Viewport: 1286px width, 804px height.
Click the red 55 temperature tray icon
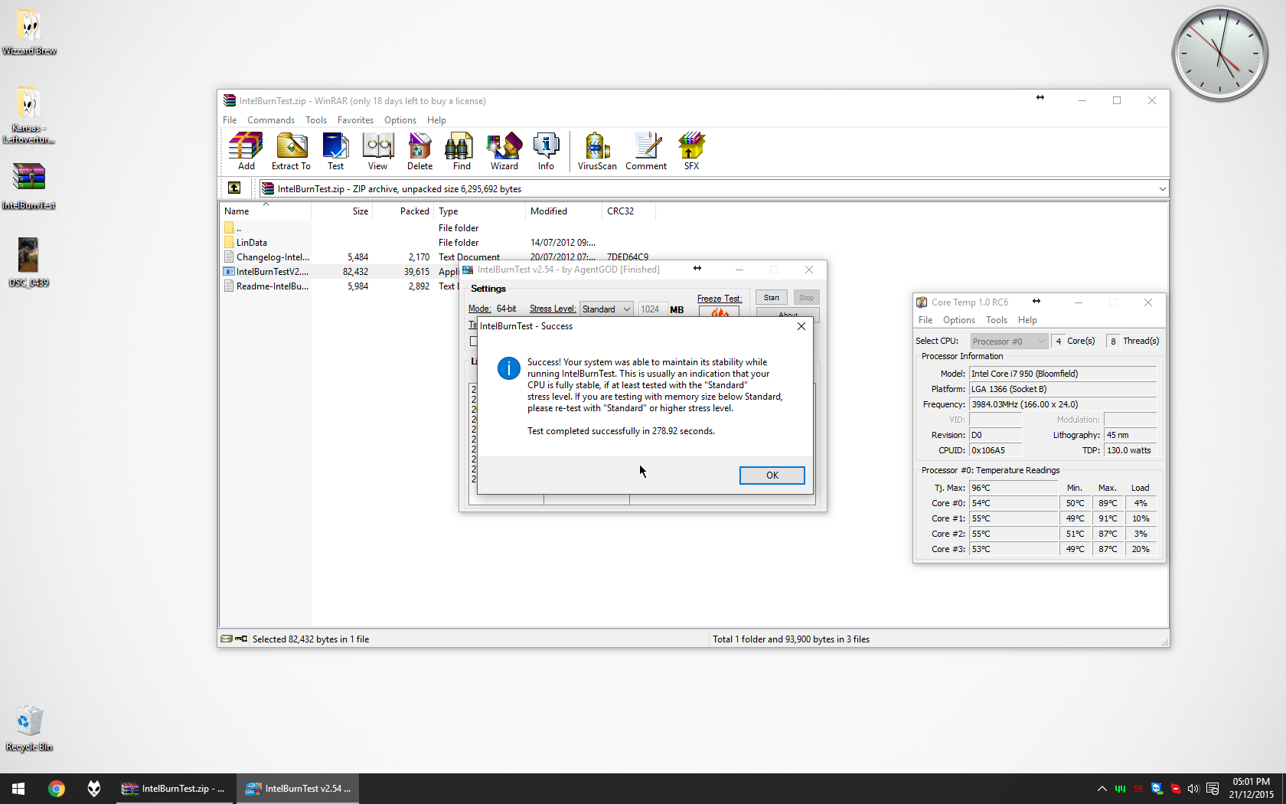(x=1138, y=789)
